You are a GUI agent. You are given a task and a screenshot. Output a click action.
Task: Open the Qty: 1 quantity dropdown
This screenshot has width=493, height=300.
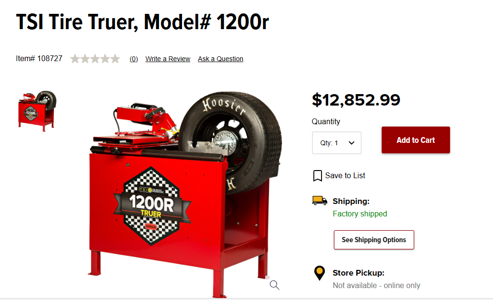337,143
